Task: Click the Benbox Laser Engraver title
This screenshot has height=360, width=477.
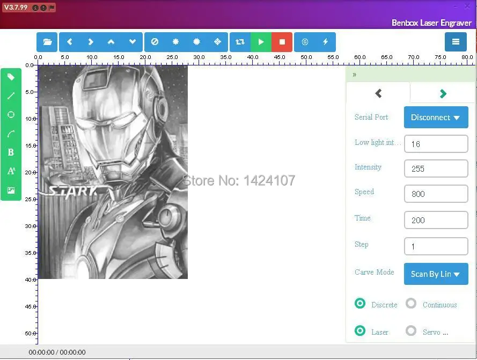Action: click(x=431, y=23)
